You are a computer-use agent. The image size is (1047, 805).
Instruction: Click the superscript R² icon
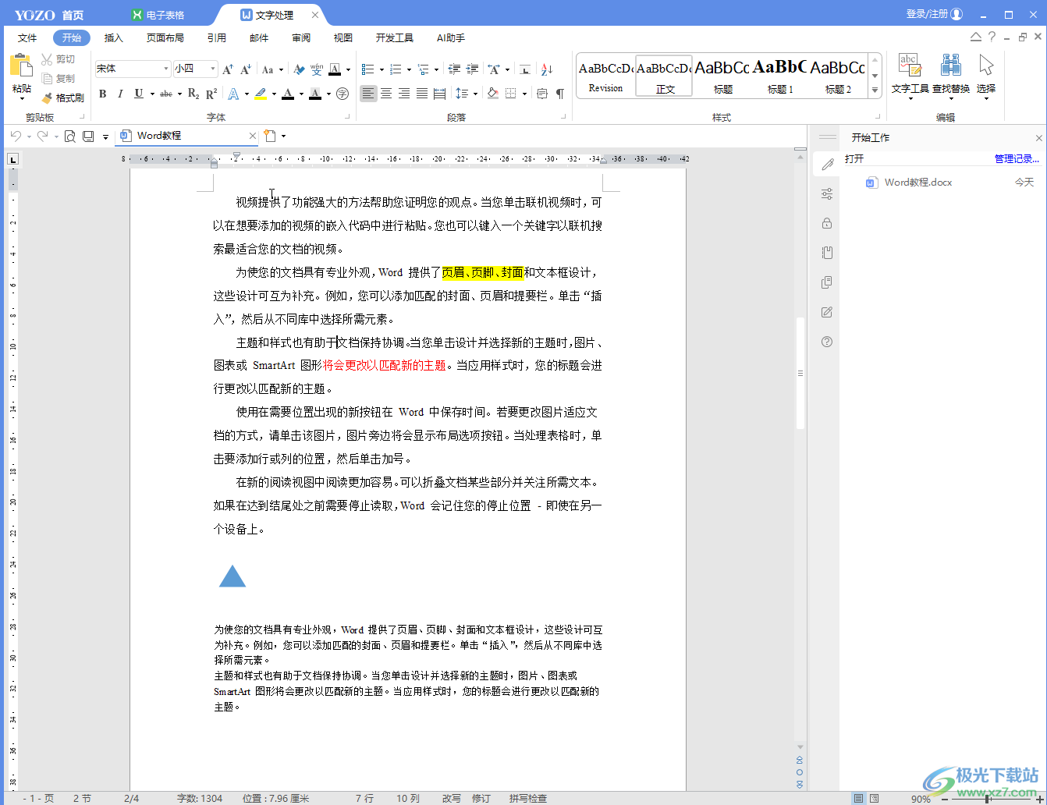point(211,94)
